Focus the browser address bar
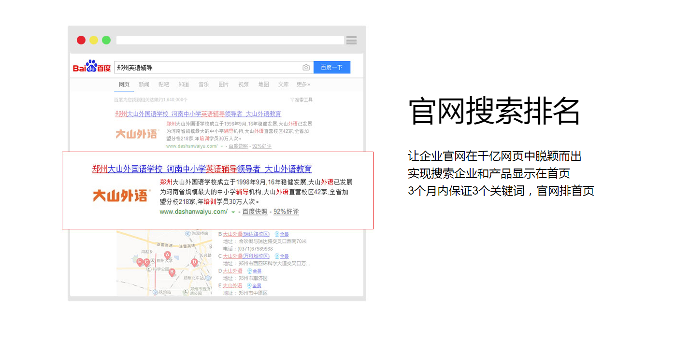This screenshot has height=338, width=675. coord(230,40)
